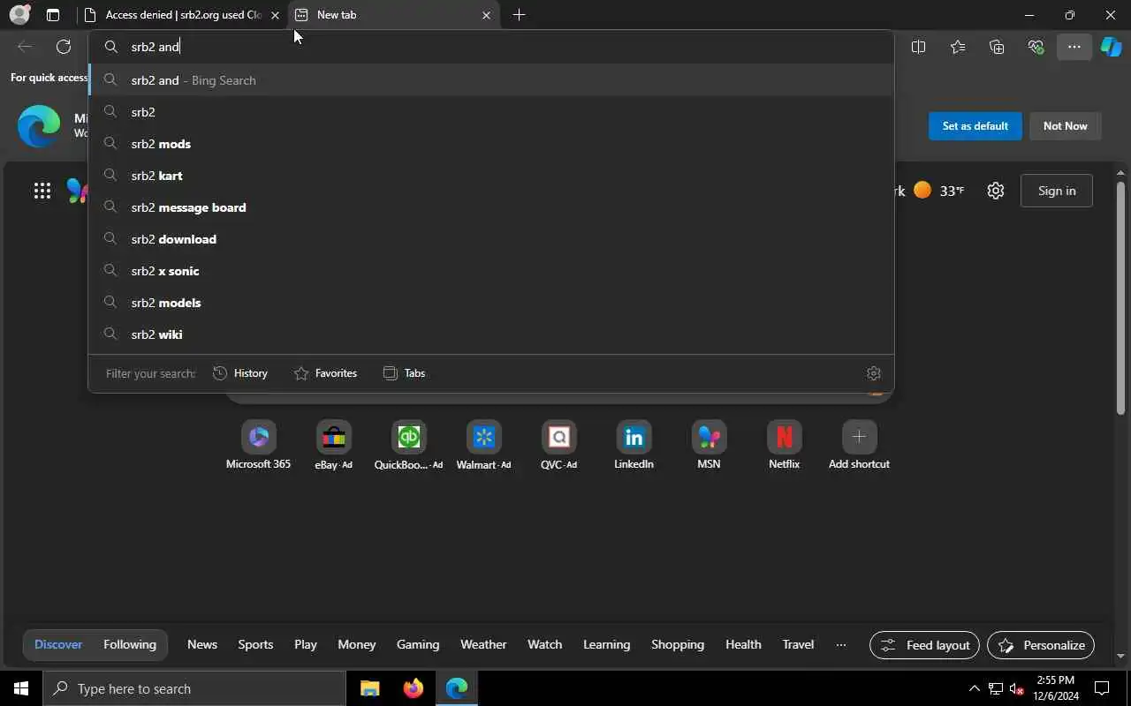Click the Personalize button
This screenshot has height=706, width=1131.
(1041, 645)
